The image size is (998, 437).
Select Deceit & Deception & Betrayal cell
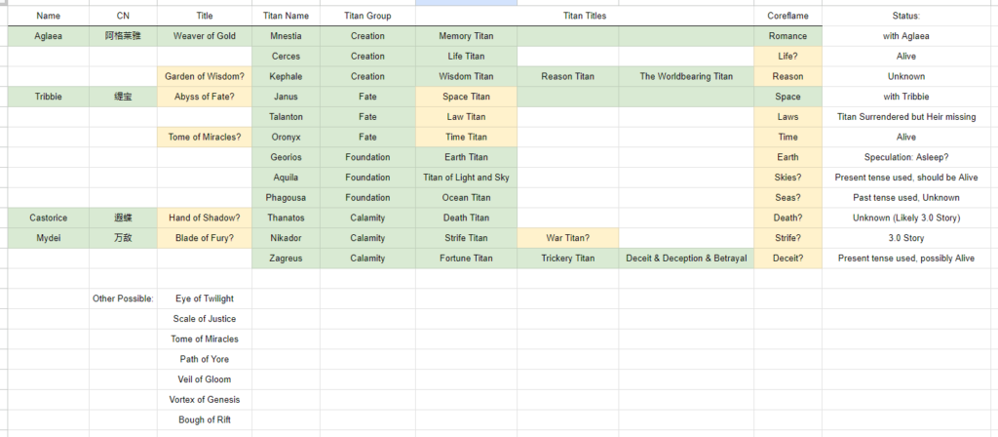(x=686, y=258)
